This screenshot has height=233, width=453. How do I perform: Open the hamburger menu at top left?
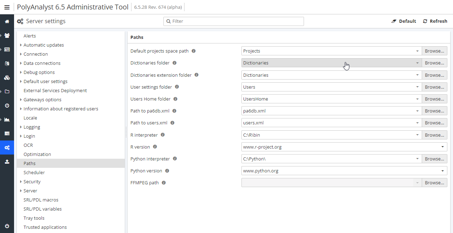point(7,7)
